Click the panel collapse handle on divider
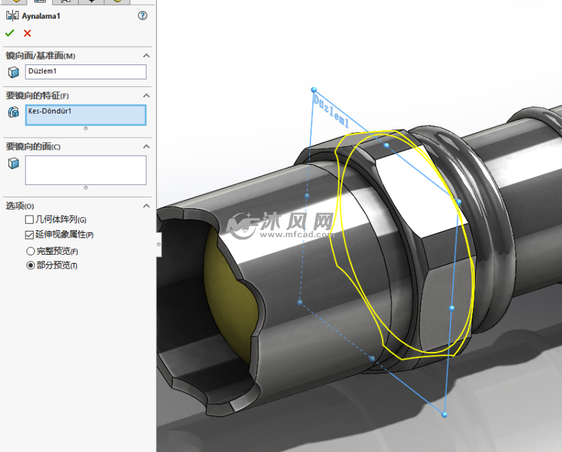 [159, 244]
